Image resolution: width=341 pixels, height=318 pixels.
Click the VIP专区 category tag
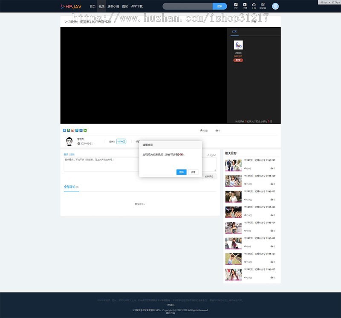pyautogui.click(x=121, y=142)
